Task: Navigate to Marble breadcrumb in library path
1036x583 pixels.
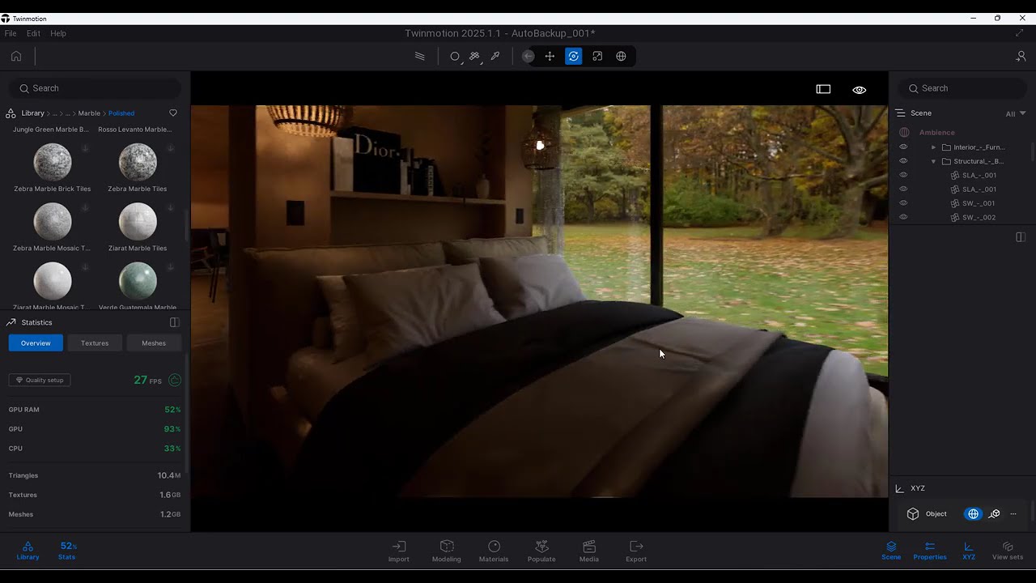Action: tap(89, 113)
